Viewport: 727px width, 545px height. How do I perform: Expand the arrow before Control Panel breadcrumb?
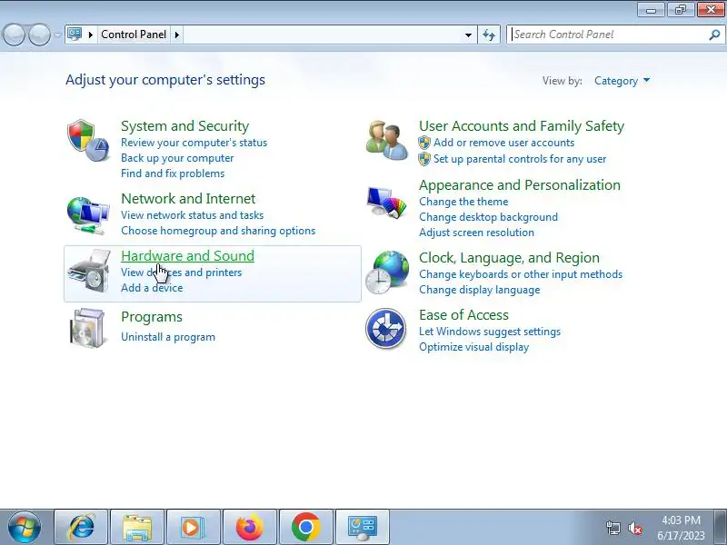tap(90, 35)
